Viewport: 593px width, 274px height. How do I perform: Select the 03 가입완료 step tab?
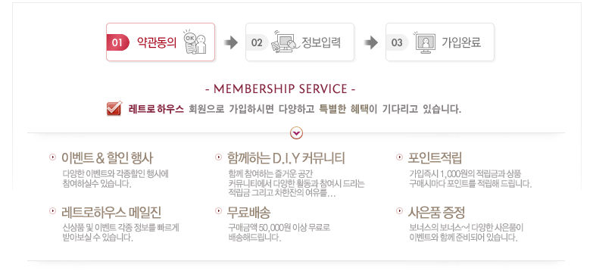(440, 42)
